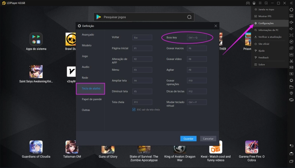This screenshot has height=168, width=295.
Task: Select Configurações from the dropdown menu
Action: (x=265, y=23)
